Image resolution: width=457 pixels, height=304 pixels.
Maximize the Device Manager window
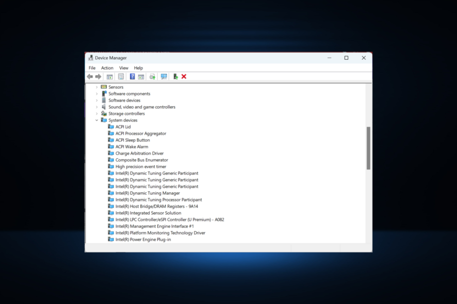pyautogui.click(x=346, y=58)
